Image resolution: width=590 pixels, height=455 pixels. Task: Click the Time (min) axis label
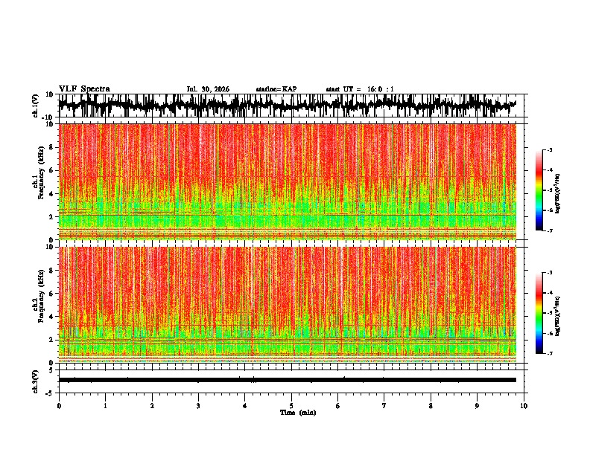[x=298, y=413]
